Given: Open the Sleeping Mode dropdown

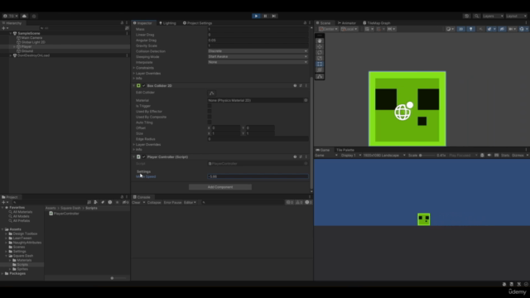Looking at the screenshot, I should 258,57.
